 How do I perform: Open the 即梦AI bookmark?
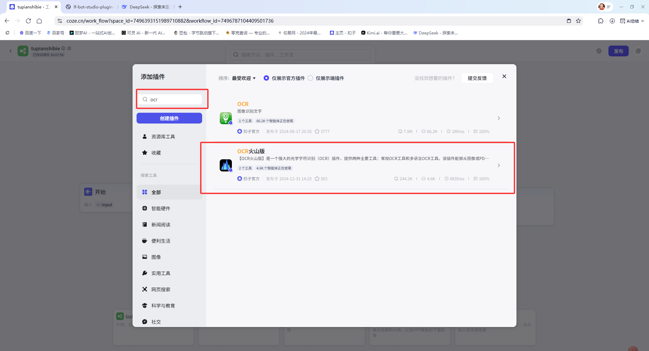point(92,33)
